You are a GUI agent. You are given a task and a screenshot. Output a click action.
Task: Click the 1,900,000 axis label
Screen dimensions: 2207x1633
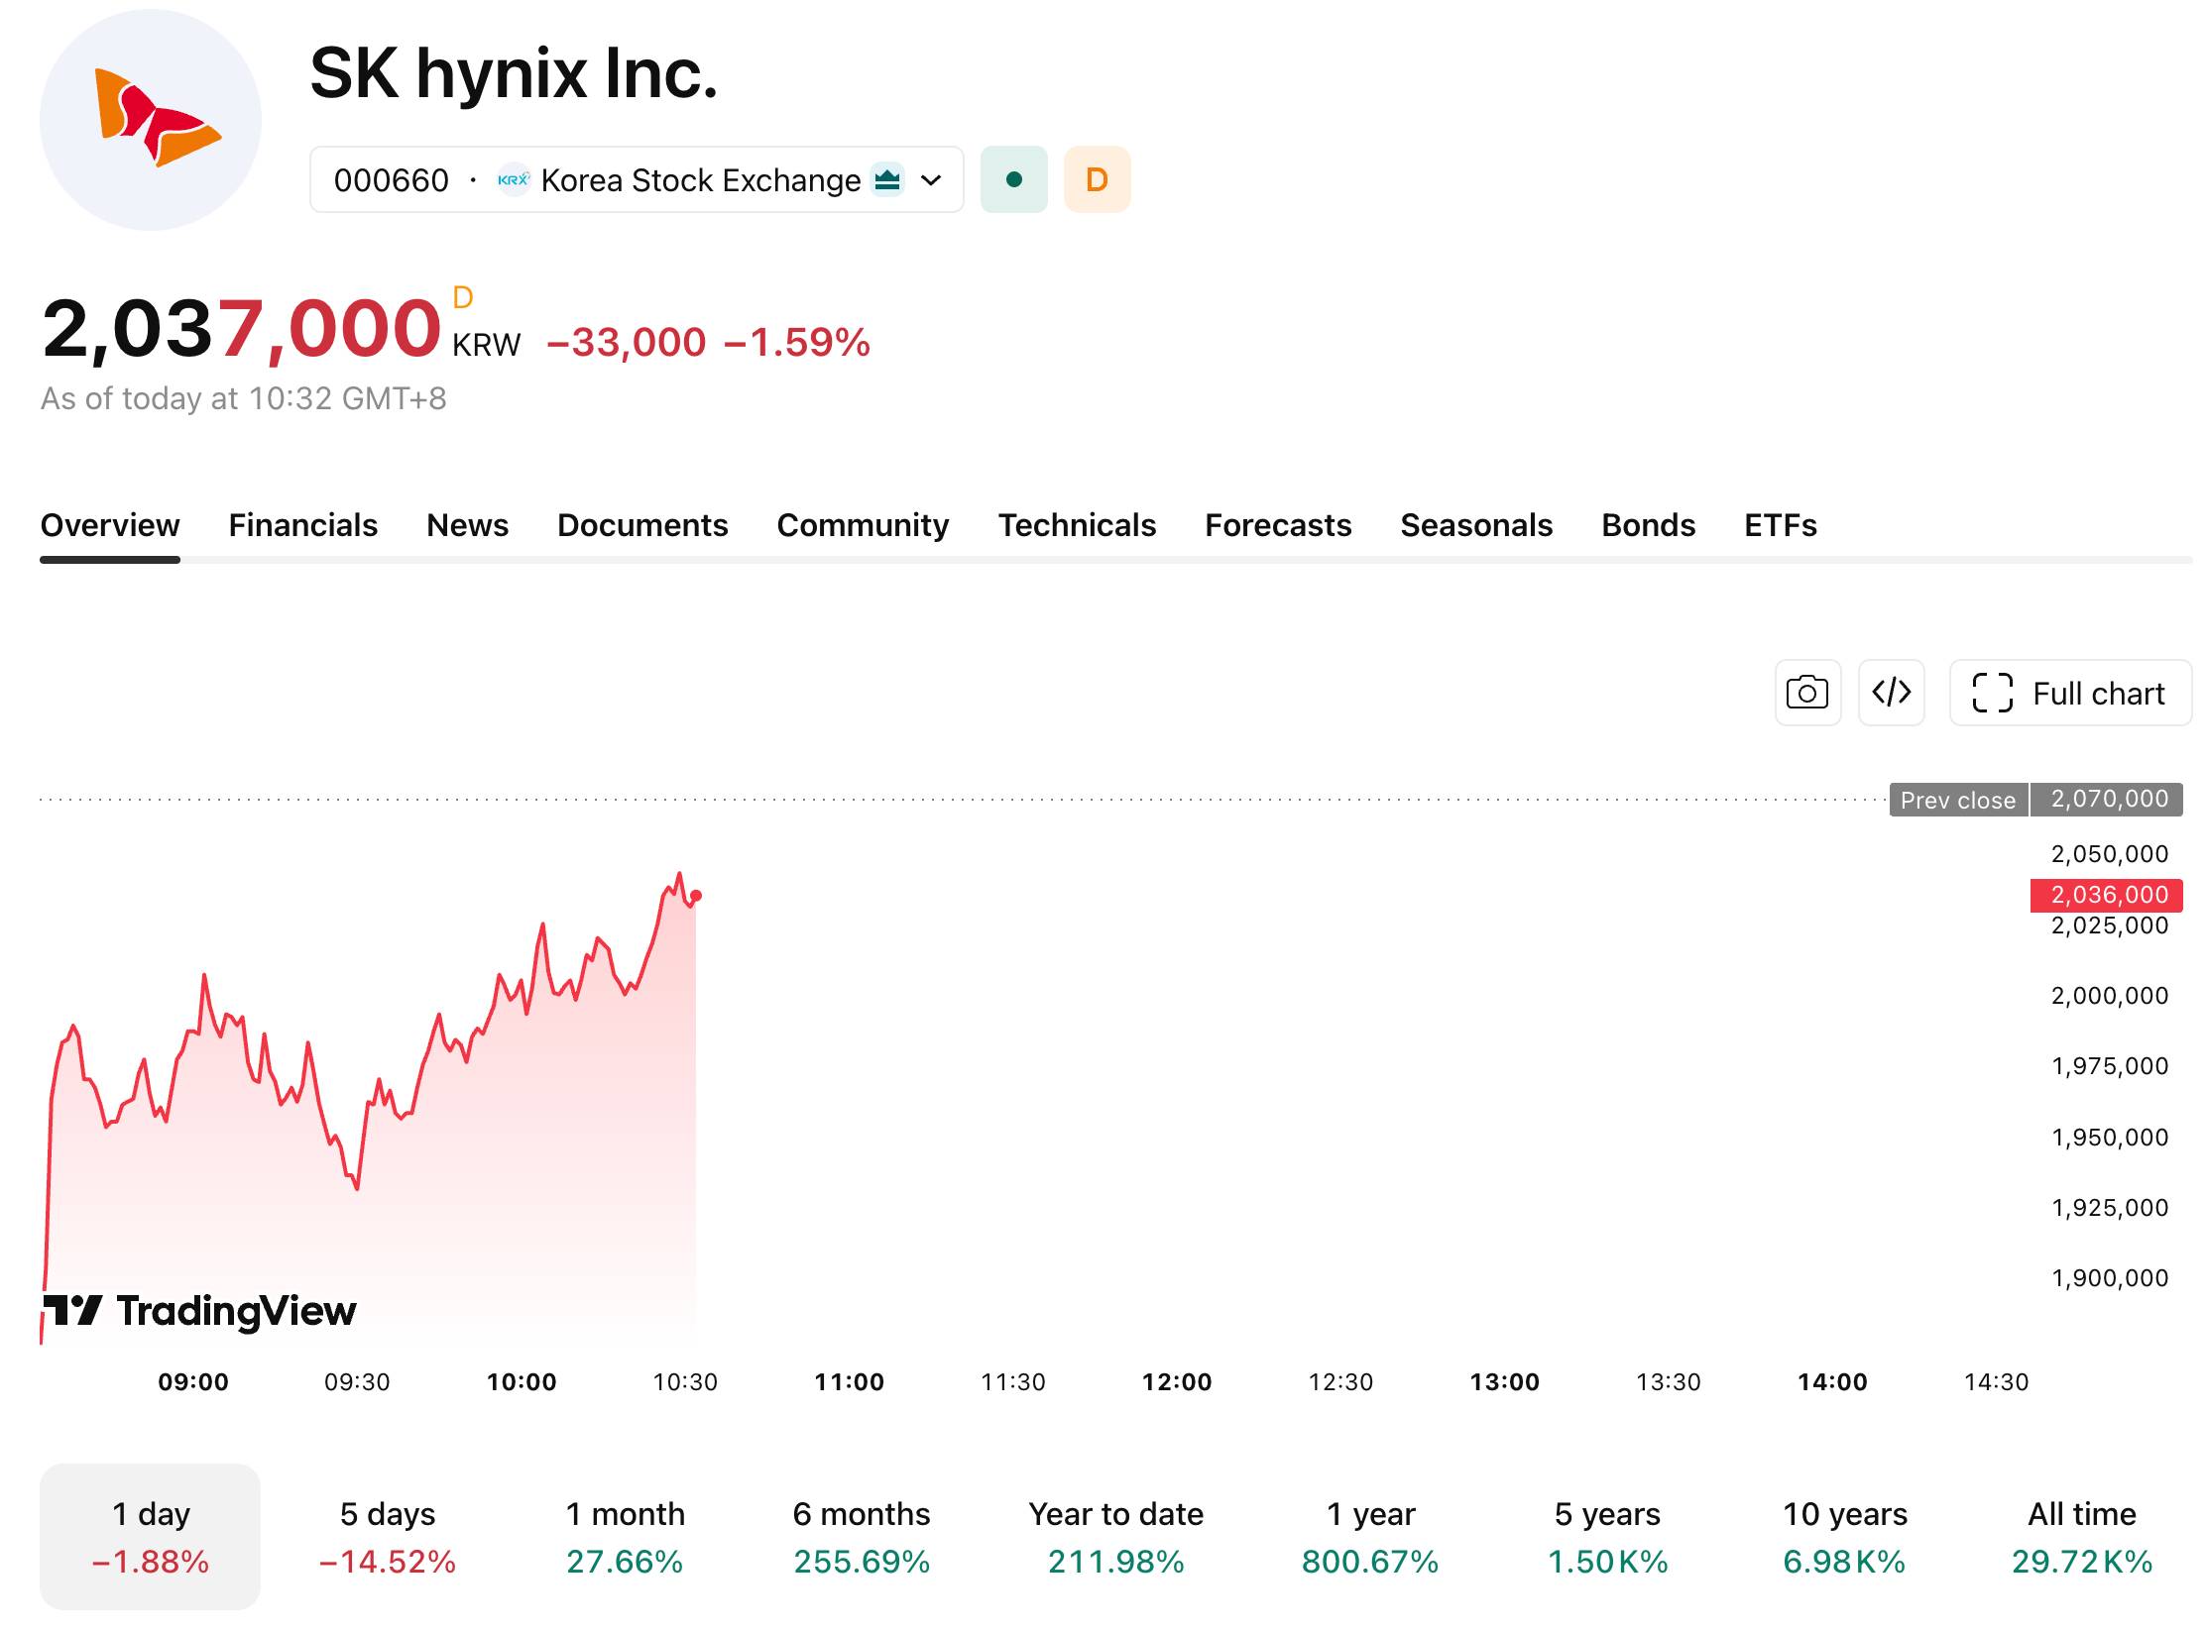[2110, 1278]
